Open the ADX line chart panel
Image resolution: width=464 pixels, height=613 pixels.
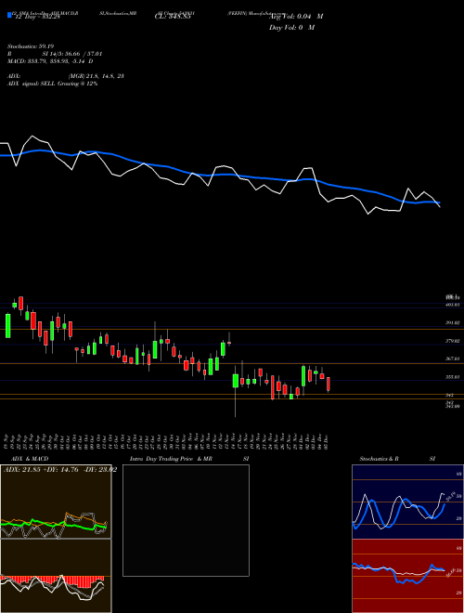click(x=56, y=502)
